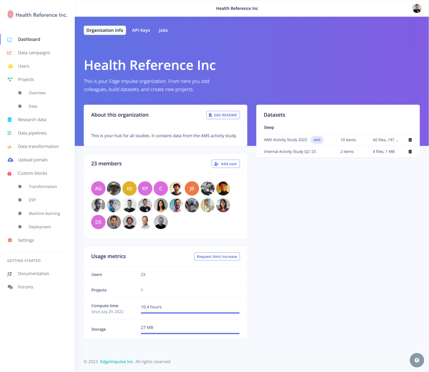The width and height of the screenshot is (429, 372).
Task: Click the Upload portals cloud icon
Action: [x=10, y=160]
